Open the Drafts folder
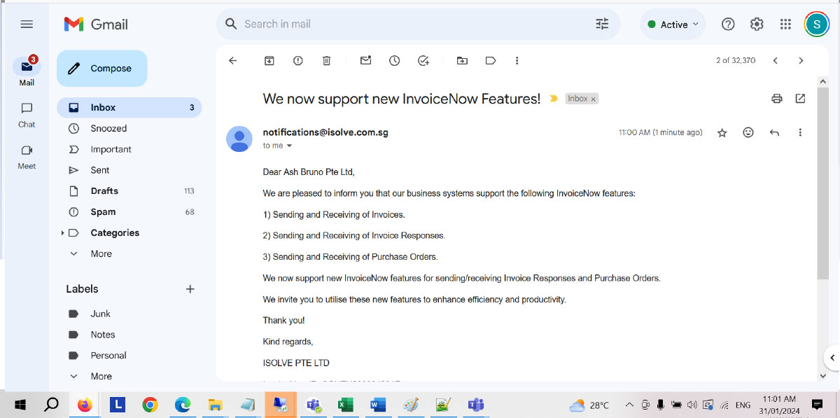This screenshot has width=840, height=418. click(104, 191)
